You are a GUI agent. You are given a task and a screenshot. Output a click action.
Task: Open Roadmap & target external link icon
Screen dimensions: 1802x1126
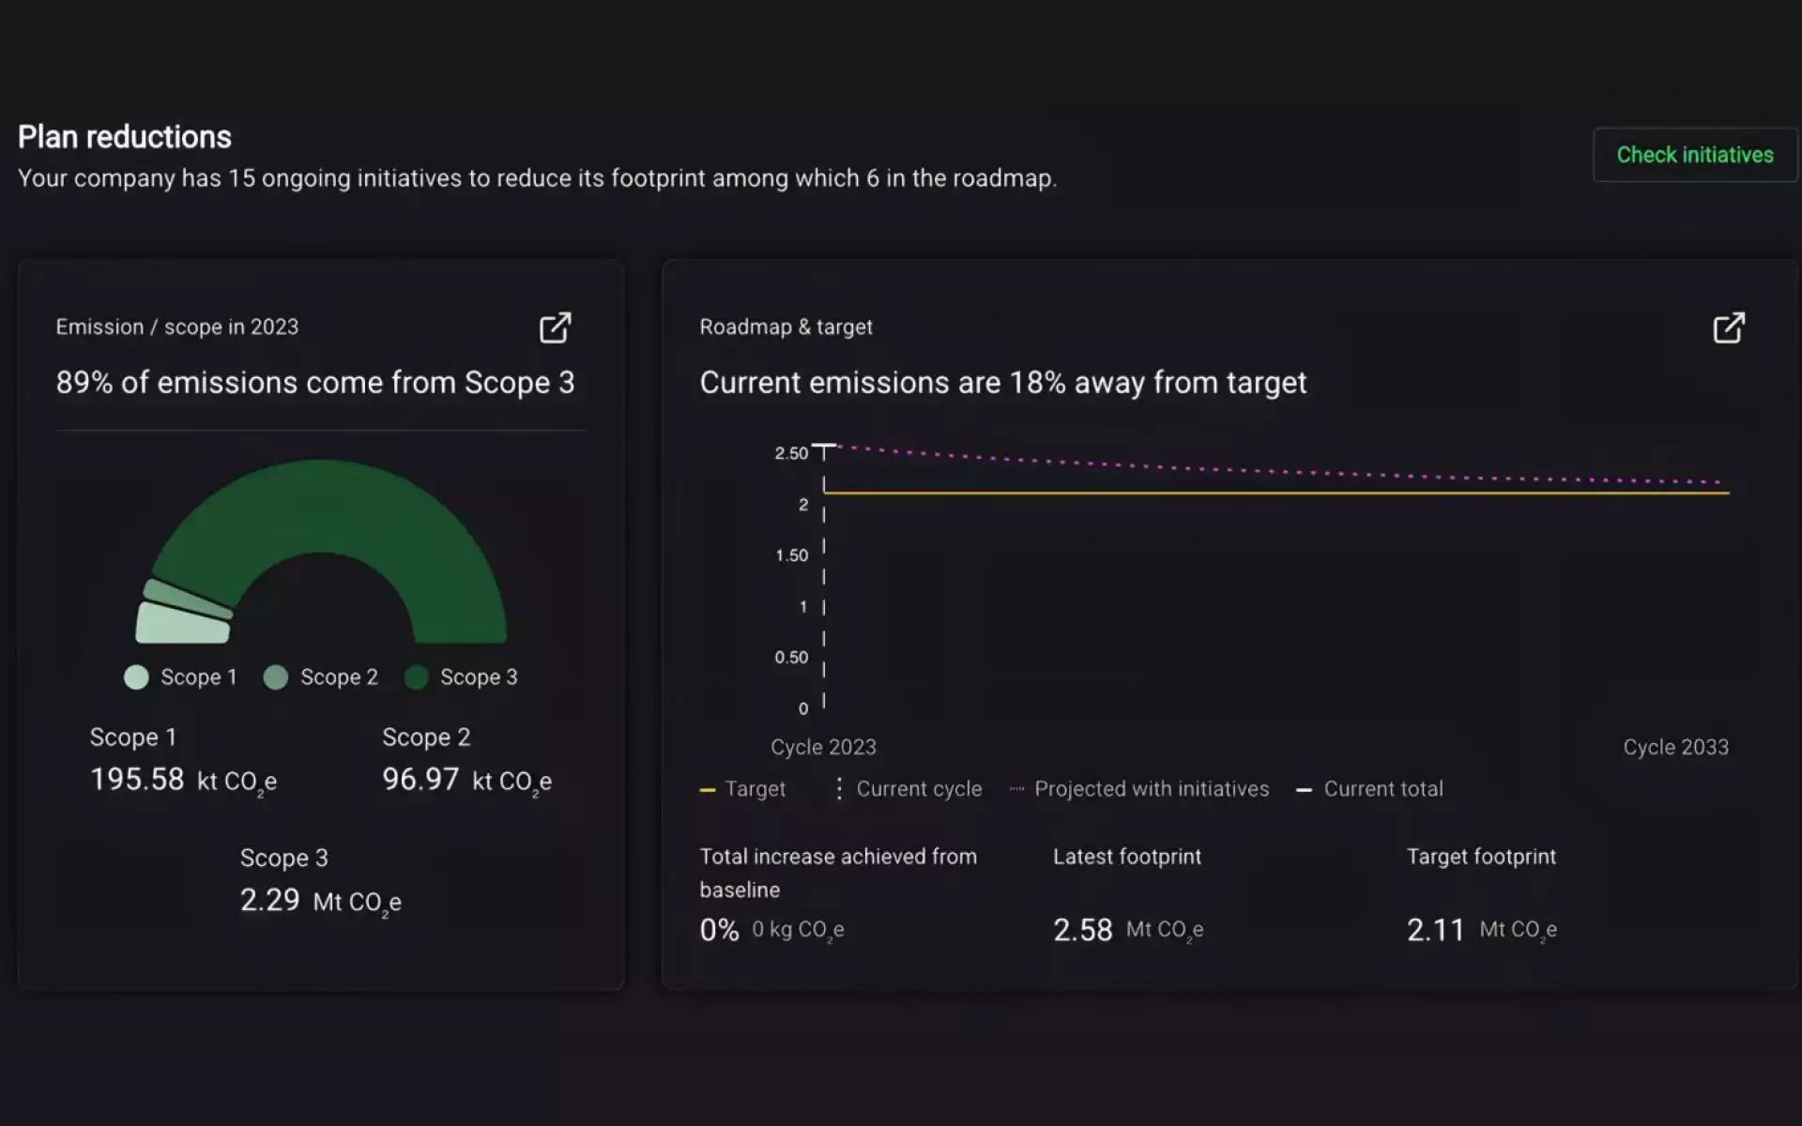pos(1728,327)
